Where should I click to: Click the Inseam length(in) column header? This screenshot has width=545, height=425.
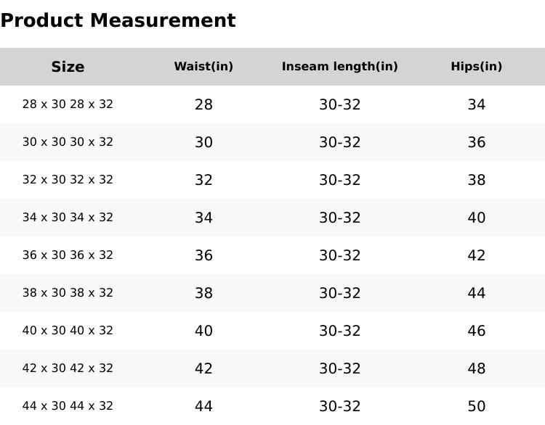click(339, 67)
